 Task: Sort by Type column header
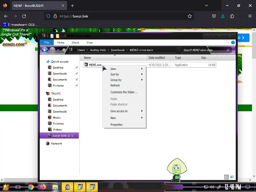[186, 58]
